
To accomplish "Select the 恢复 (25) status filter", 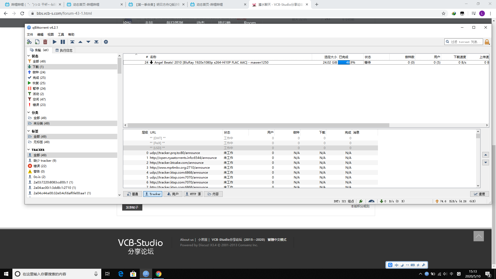I will 72,83.
